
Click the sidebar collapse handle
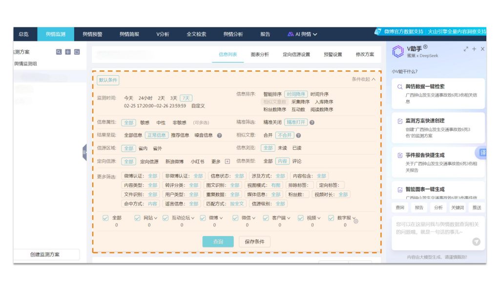[x=84, y=152]
